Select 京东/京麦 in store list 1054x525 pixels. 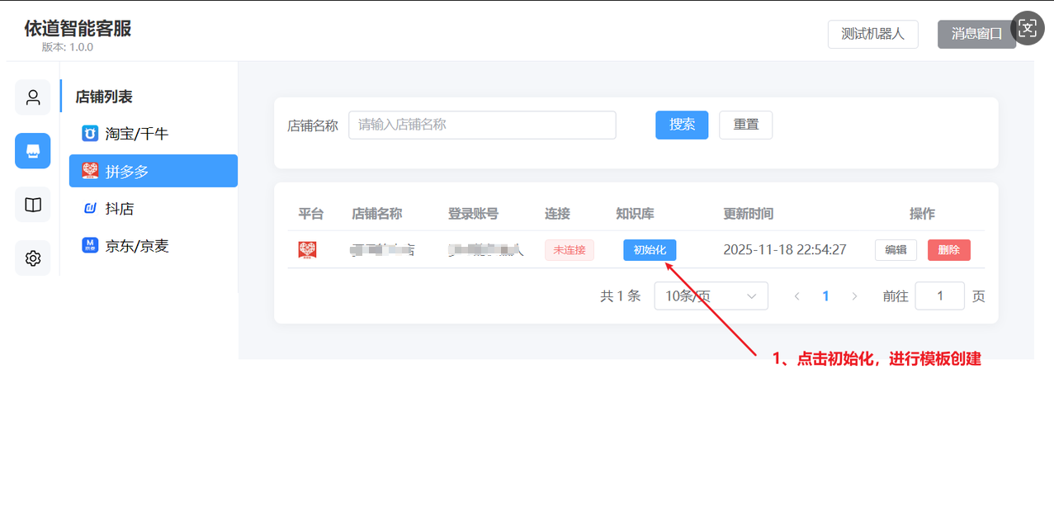point(136,246)
